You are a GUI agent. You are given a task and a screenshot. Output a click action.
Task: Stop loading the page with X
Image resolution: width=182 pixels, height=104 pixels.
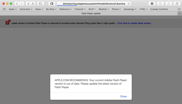click(128, 4)
